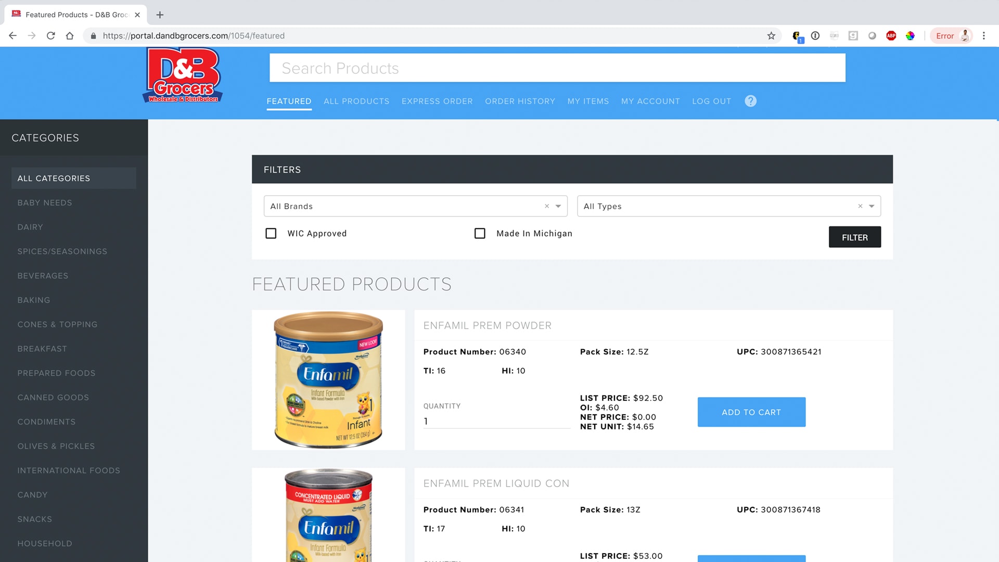Switch to the Featured tab
Image resolution: width=999 pixels, height=562 pixels.
click(289, 101)
